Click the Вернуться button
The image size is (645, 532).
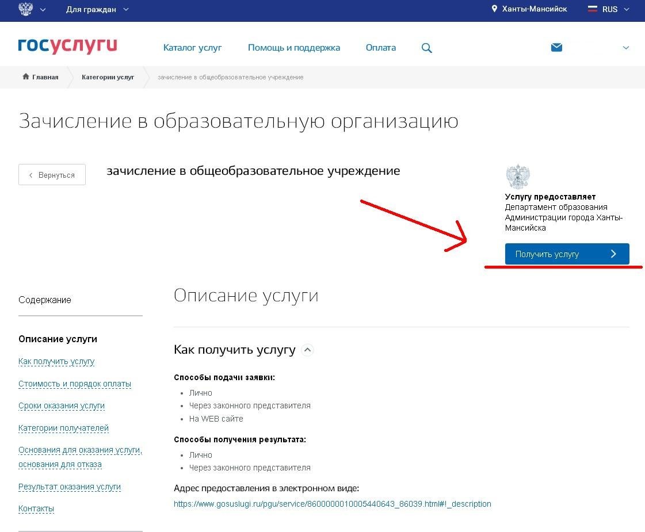pyautogui.click(x=52, y=175)
